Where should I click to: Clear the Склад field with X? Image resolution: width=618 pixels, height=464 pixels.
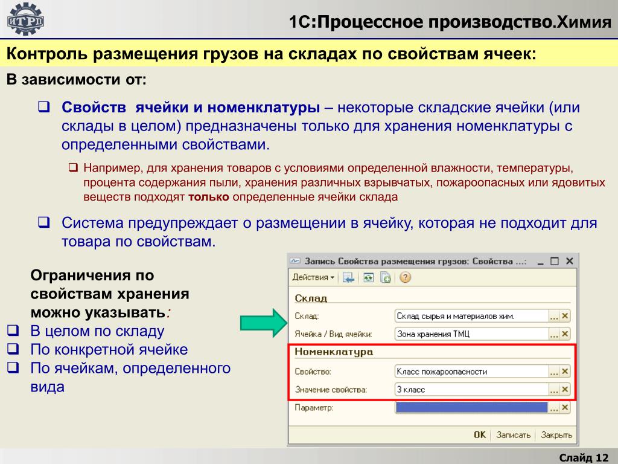[x=565, y=316]
